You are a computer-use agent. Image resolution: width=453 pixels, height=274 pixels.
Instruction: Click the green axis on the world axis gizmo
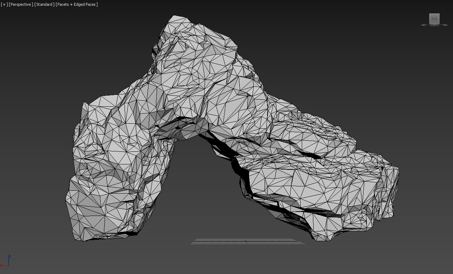(x=10, y=264)
